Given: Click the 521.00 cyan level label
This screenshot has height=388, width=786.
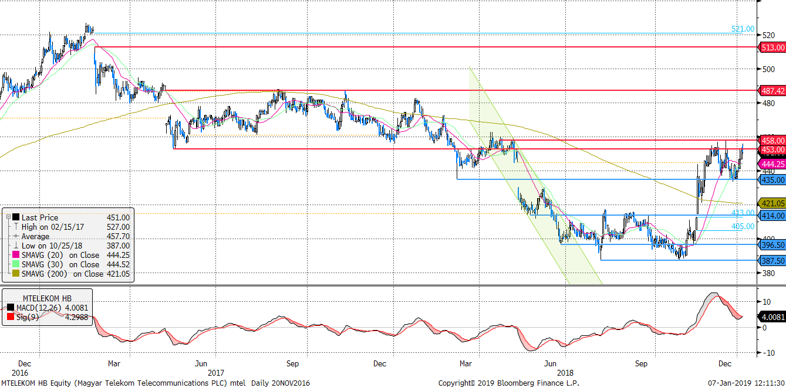Looking at the screenshot, I should click(x=743, y=29).
